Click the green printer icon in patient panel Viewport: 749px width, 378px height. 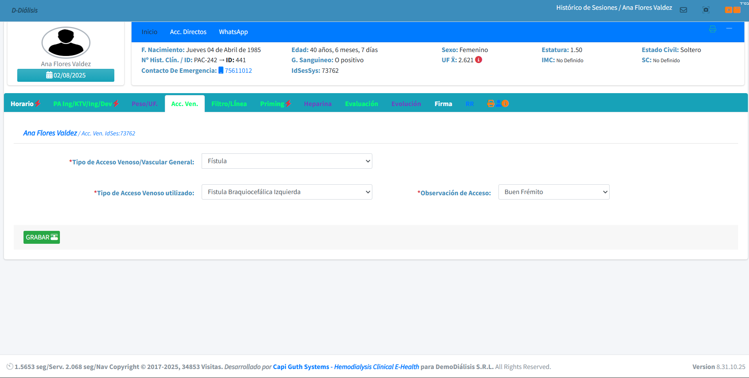point(713,29)
